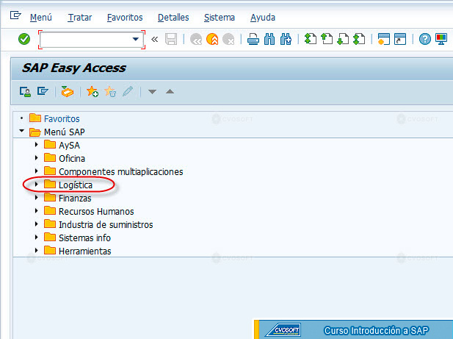This screenshot has width=453, height=339.
Task: Select the Sistemas info tree label
Action: [84, 238]
